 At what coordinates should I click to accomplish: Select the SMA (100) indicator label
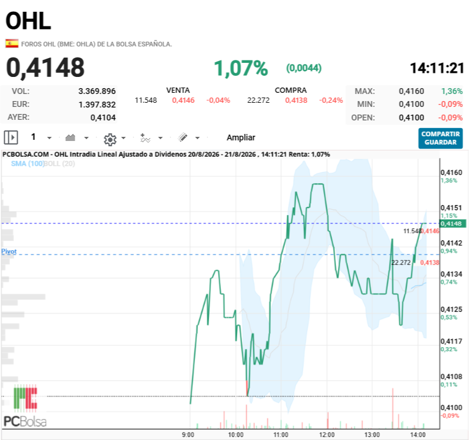point(27,164)
